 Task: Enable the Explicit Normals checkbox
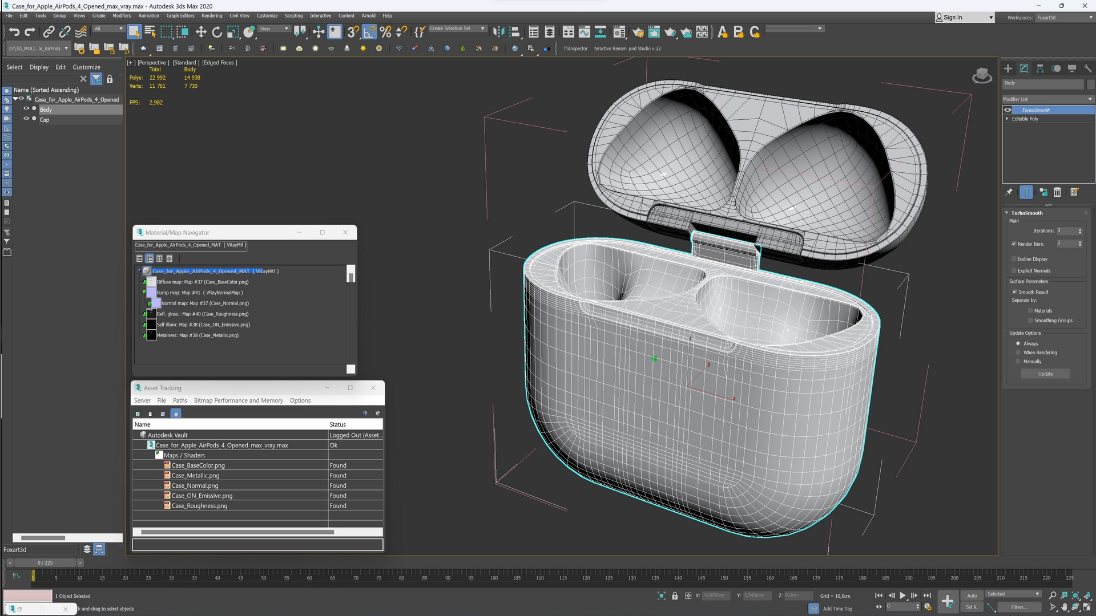pyautogui.click(x=1014, y=271)
